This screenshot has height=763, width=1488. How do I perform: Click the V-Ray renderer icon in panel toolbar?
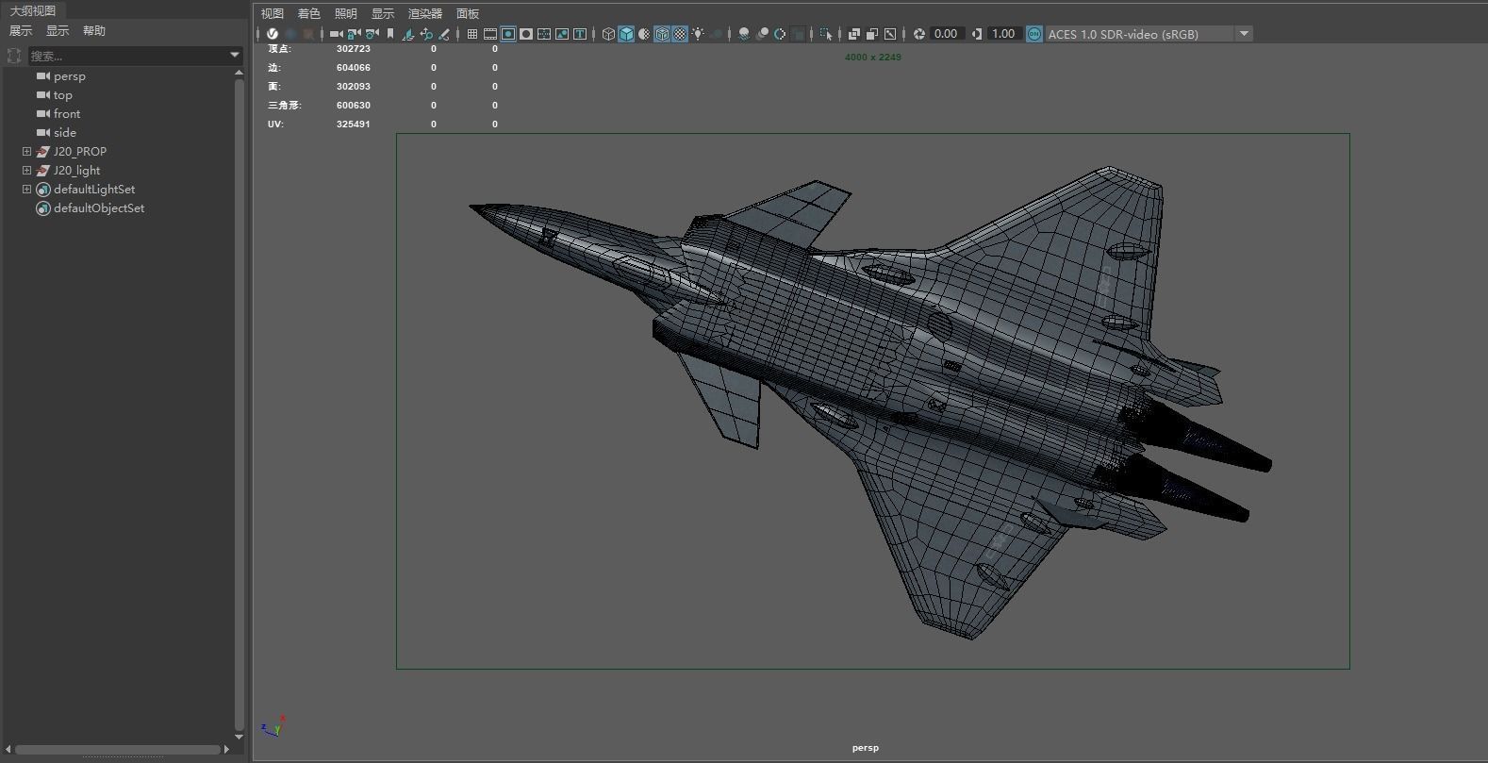pyautogui.click(x=273, y=34)
